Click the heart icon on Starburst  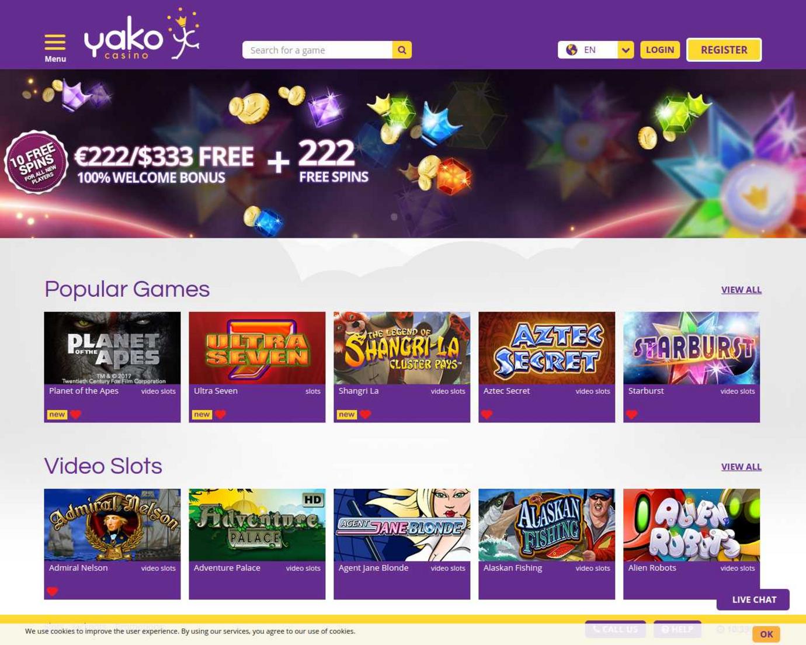coord(632,415)
